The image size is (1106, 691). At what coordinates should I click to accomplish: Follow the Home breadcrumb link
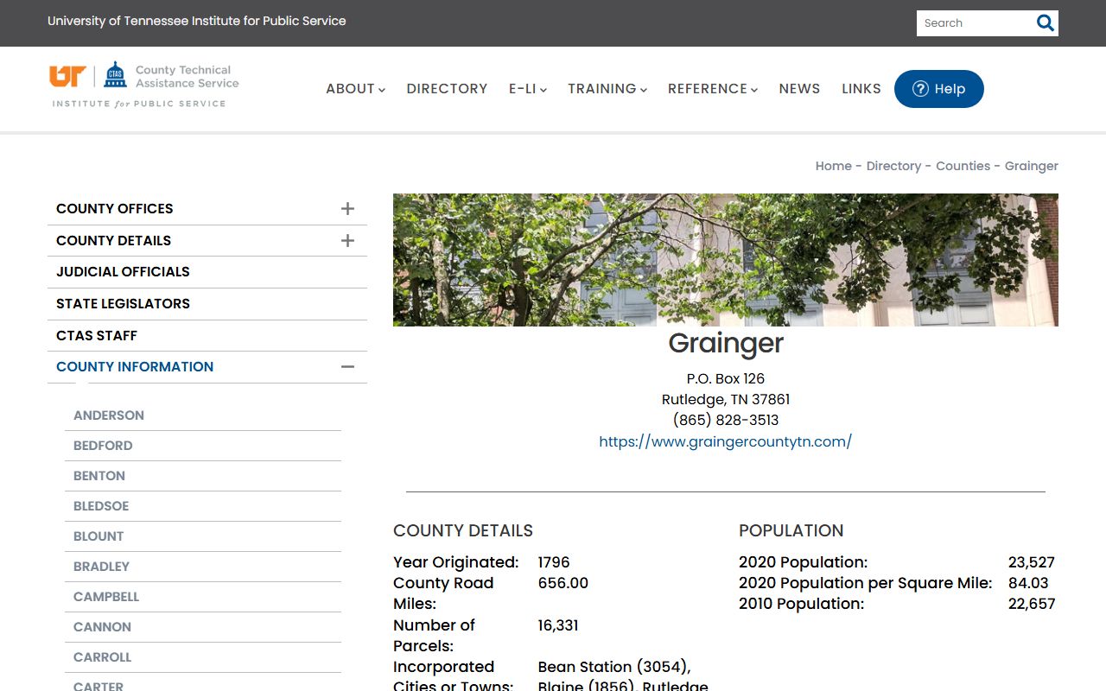click(834, 166)
